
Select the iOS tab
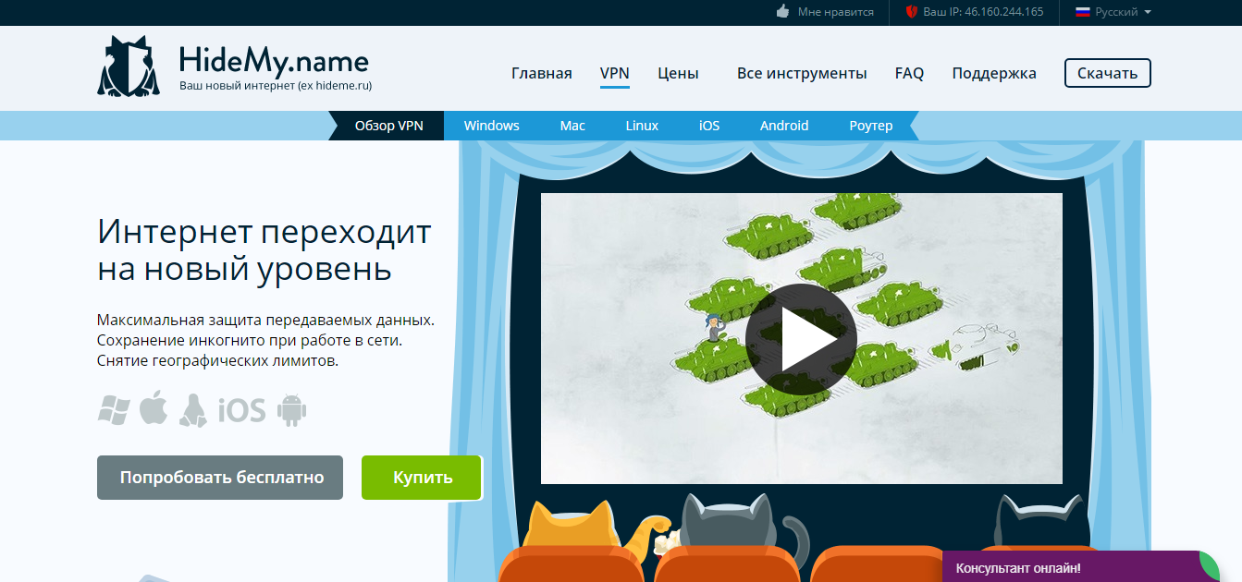point(709,126)
